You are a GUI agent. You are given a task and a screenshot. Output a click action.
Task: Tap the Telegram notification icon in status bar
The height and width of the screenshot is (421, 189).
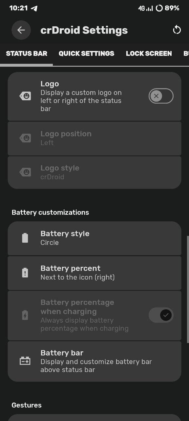click(x=34, y=8)
